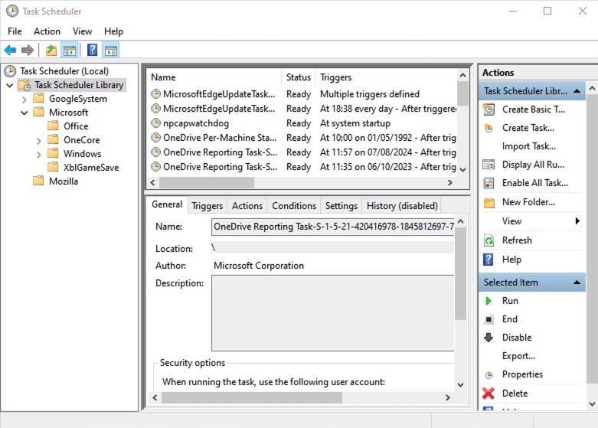This screenshot has width=598, height=428.
Task: Open the View menu in menu bar
Action: 83,31
